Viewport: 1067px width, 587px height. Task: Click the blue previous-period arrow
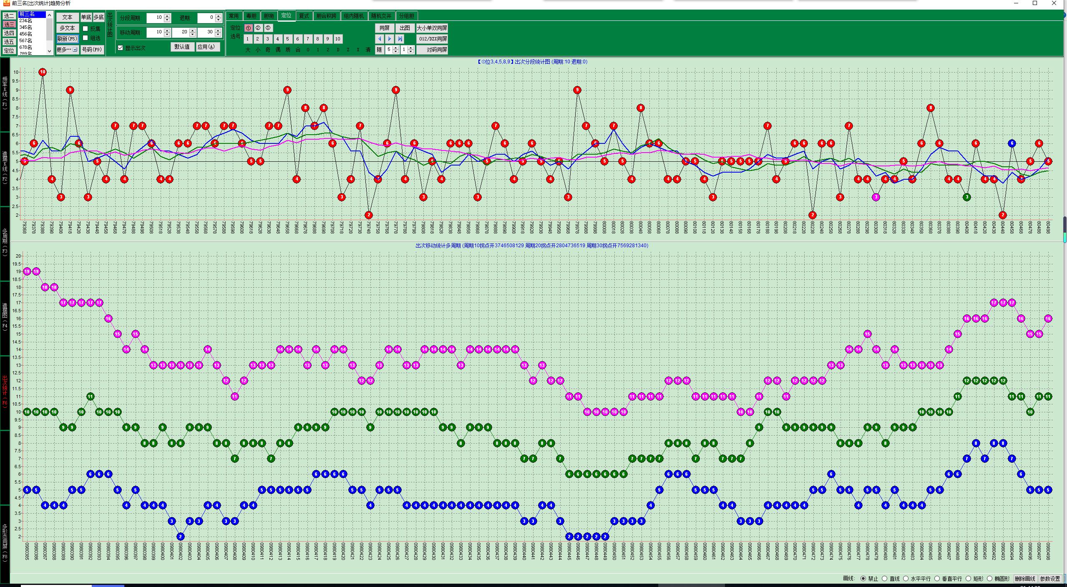pyautogui.click(x=380, y=39)
